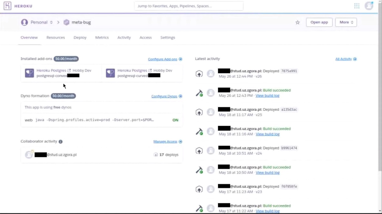The height and width of the screenshot is (214, 382).
Task: Go to the Metrics tab
Action: (x=102, y=38)
